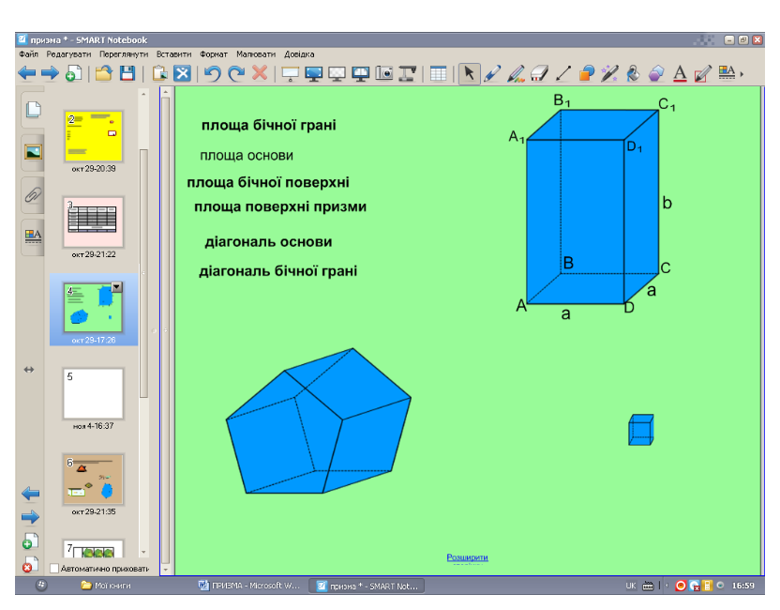The image size is (780, 610).
Task: Select the Pen tool in toolbar
Action: pyautogui.click(x=492, y=73)
